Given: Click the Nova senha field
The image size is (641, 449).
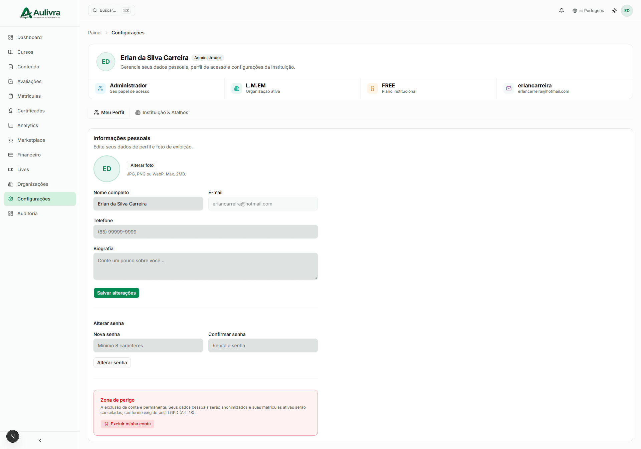Looking at the screenshot, I should click(148, 346).
